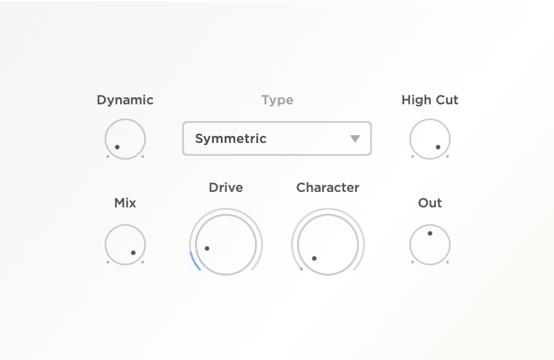Click the indicator dot on Out knob
The width and height of the screenshot is (554, 360).
430,233
